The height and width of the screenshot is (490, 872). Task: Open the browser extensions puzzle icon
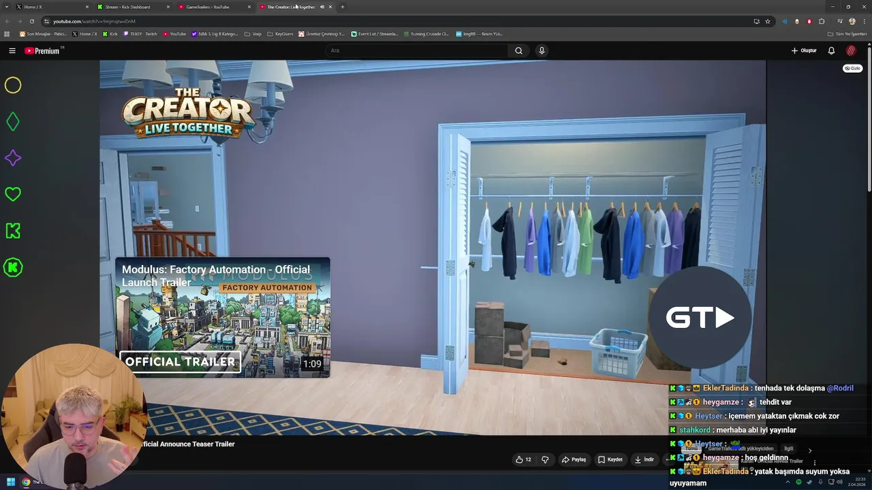tap(822, 21)
